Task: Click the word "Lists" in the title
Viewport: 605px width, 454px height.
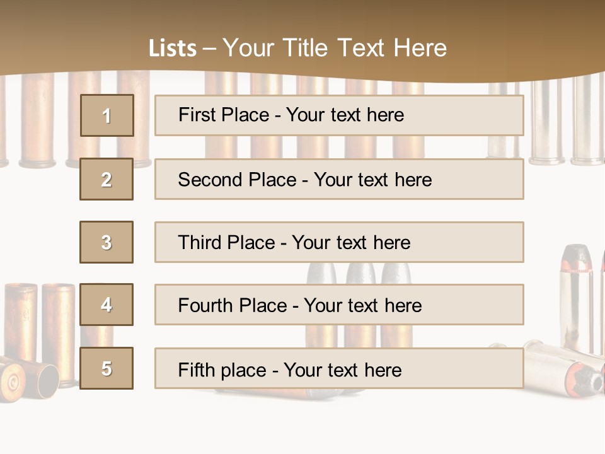Action: point(172,49)
